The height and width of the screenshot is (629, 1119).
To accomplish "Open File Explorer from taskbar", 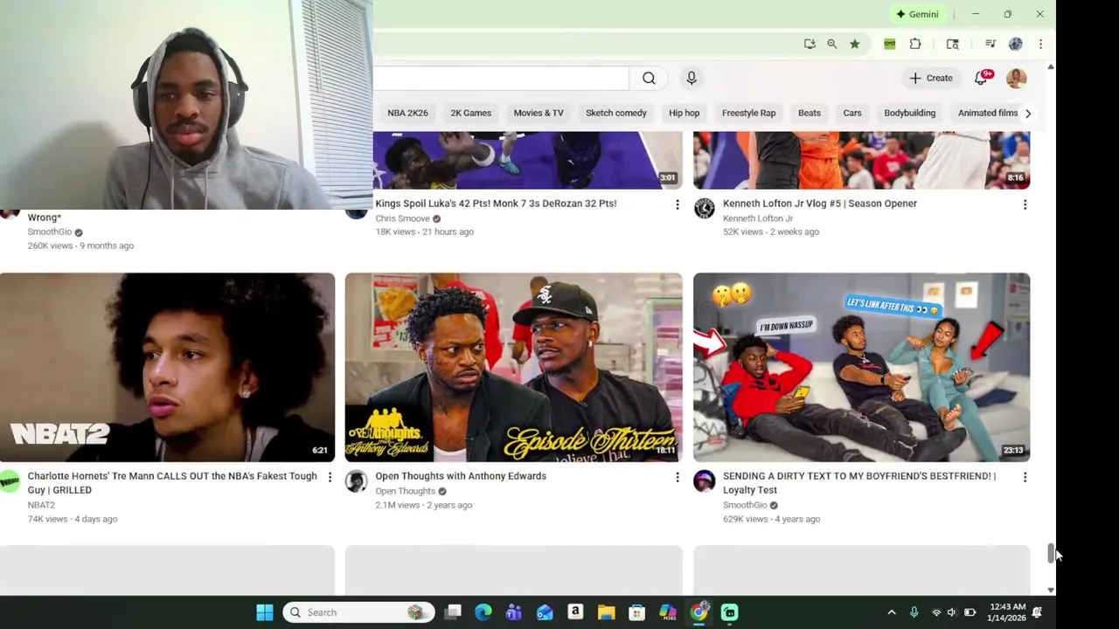I will click(606, 612).
